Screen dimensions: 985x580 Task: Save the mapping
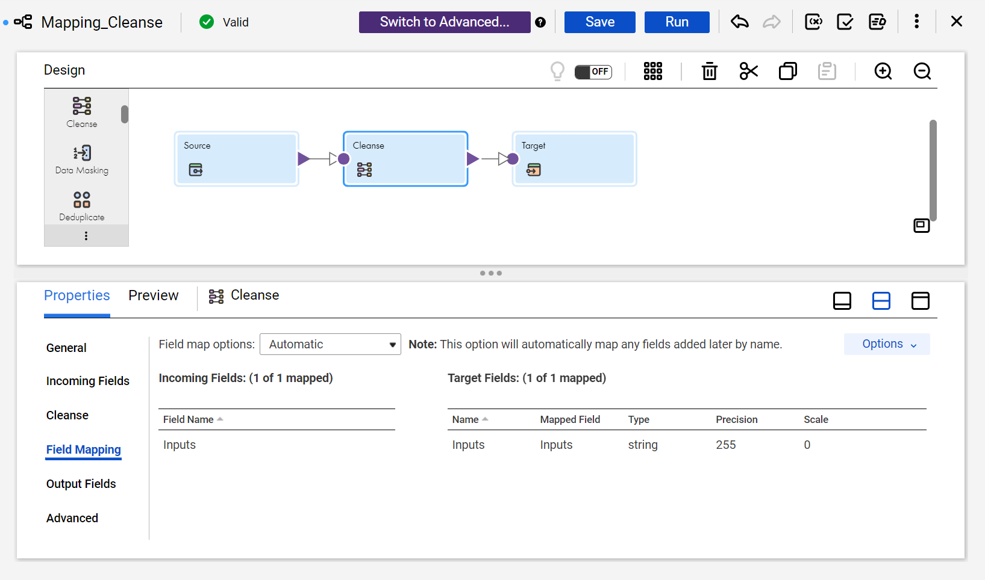click(600, 22)
